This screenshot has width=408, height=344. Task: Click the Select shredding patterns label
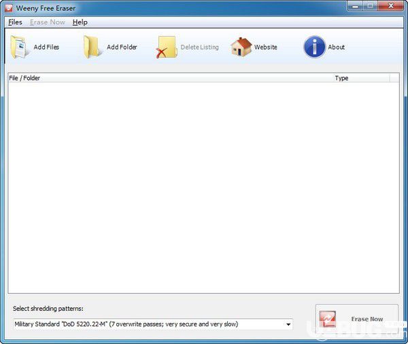tap(48, 309)
